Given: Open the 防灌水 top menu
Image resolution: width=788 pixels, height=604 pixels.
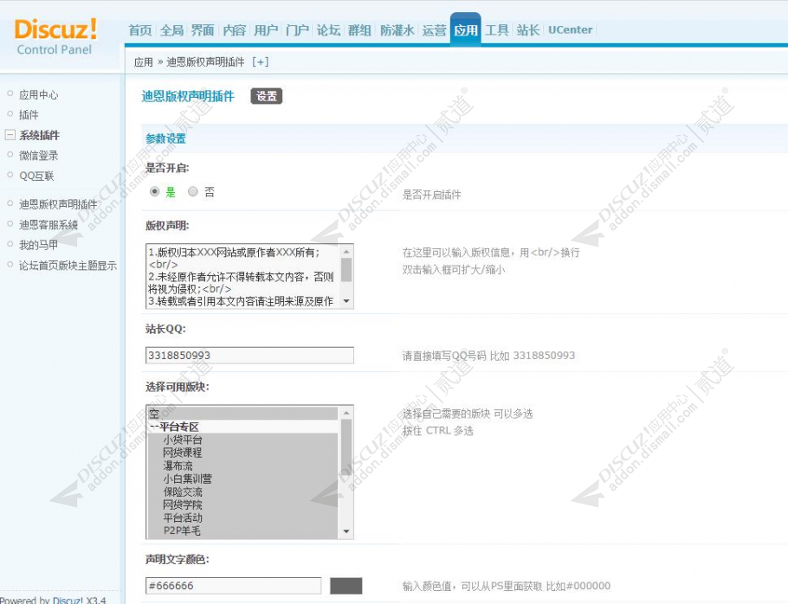Looking at the screenshot, I should point(397,30).
